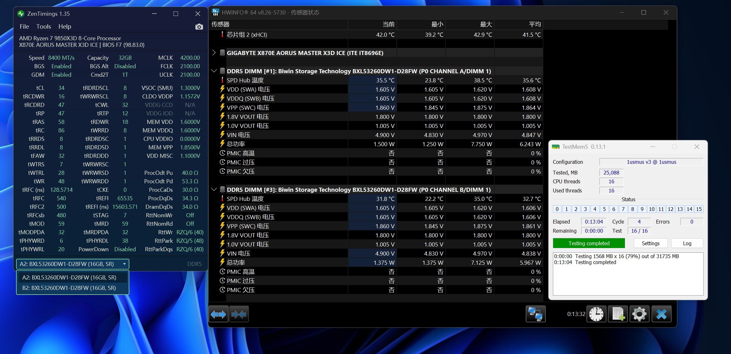Click the log file with plus icon
Screen dimensions: 731x354
coord(618,314)
